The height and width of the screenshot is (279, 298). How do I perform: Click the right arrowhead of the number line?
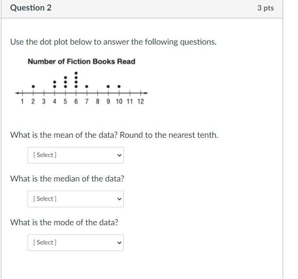click(x=146, y=93)
